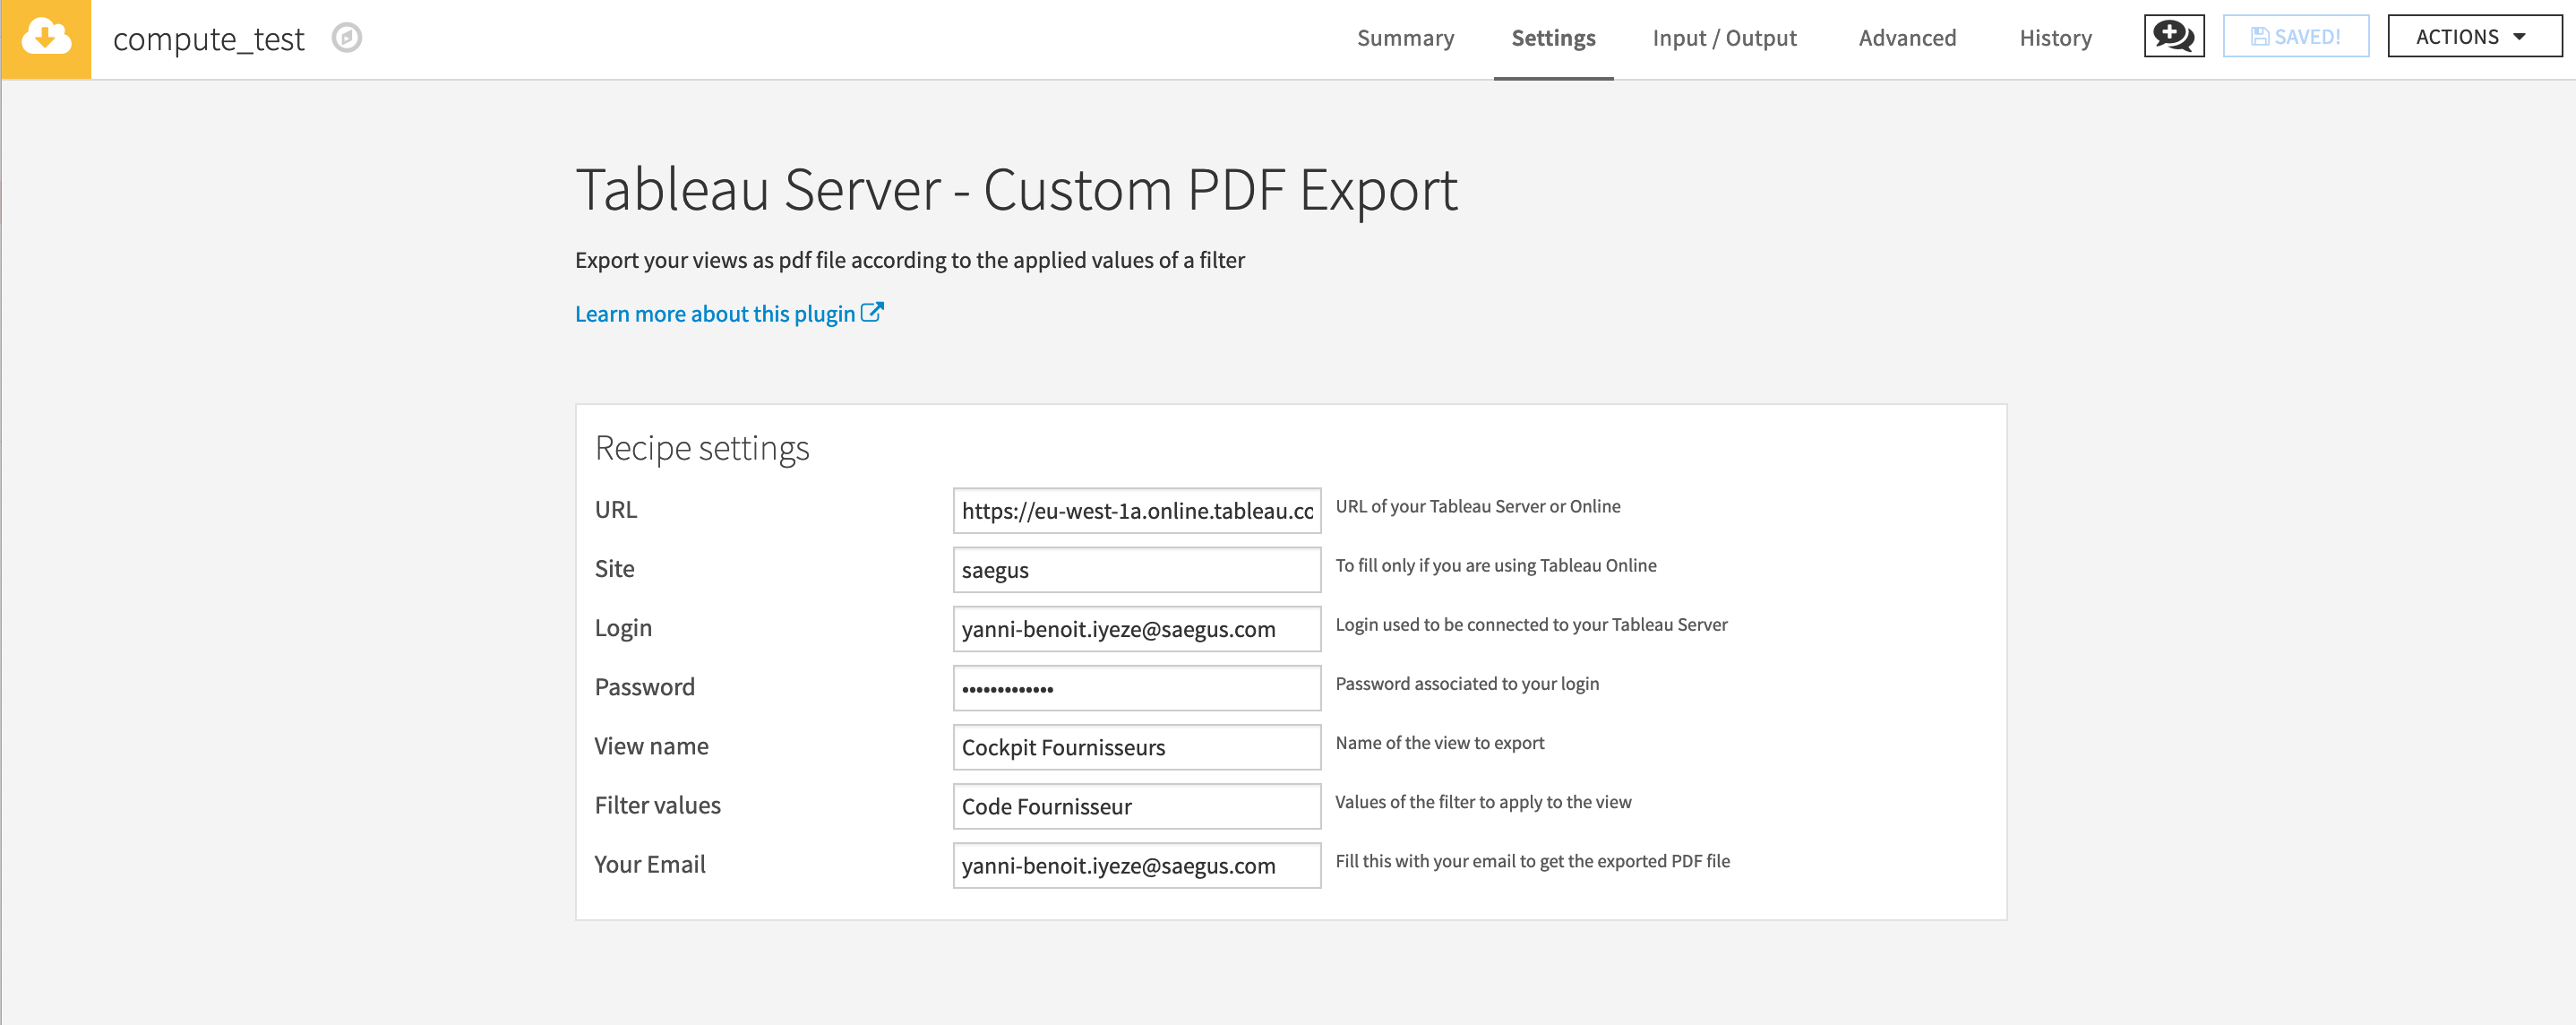Switch to the Summary tab
This screenshot has height=1025, width=2576.
[1404, 38]
